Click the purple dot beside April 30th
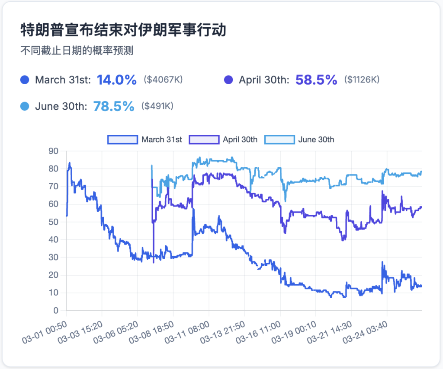The height and width of the screenshot is (369, 443). click(x=228, y=80)
